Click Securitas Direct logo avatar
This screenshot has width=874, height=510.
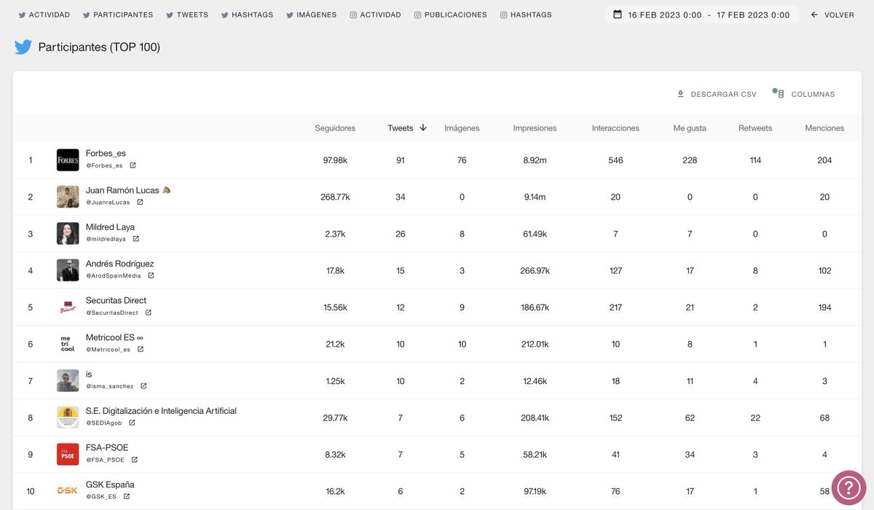[x=68, y=307]
